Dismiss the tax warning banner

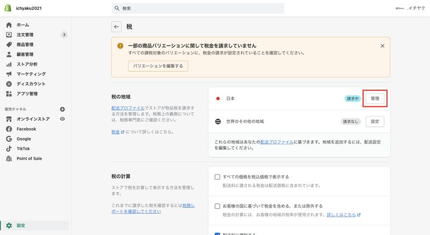click(382, 46)
